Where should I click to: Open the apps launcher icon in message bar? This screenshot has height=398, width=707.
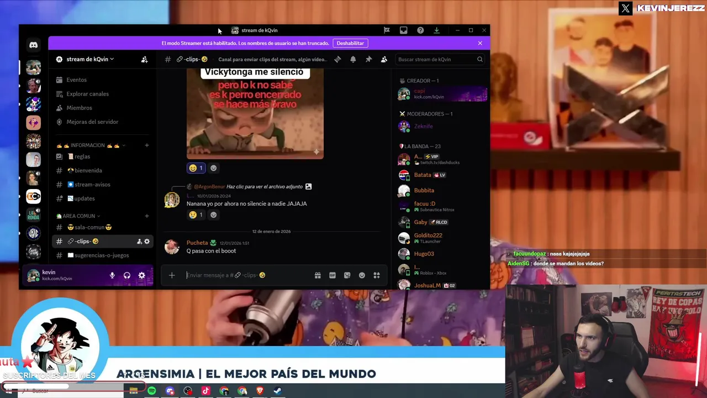point(377,275)
